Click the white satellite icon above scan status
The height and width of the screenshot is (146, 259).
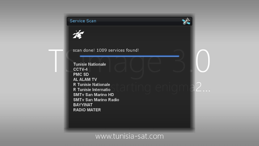[78, 34]
